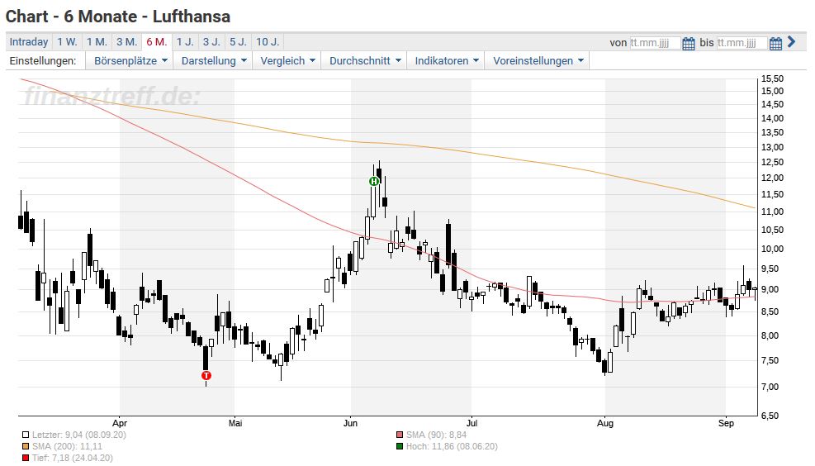The width and height of the screenshot is (815, 466).
Task: Click the 'Jul' label on the time axis
Action: [471, 423]
